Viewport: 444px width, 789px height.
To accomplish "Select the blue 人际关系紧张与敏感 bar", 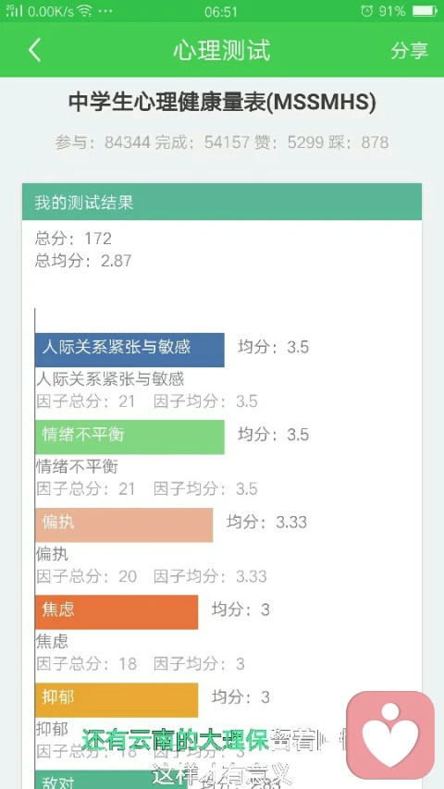I will click(129, 350).
